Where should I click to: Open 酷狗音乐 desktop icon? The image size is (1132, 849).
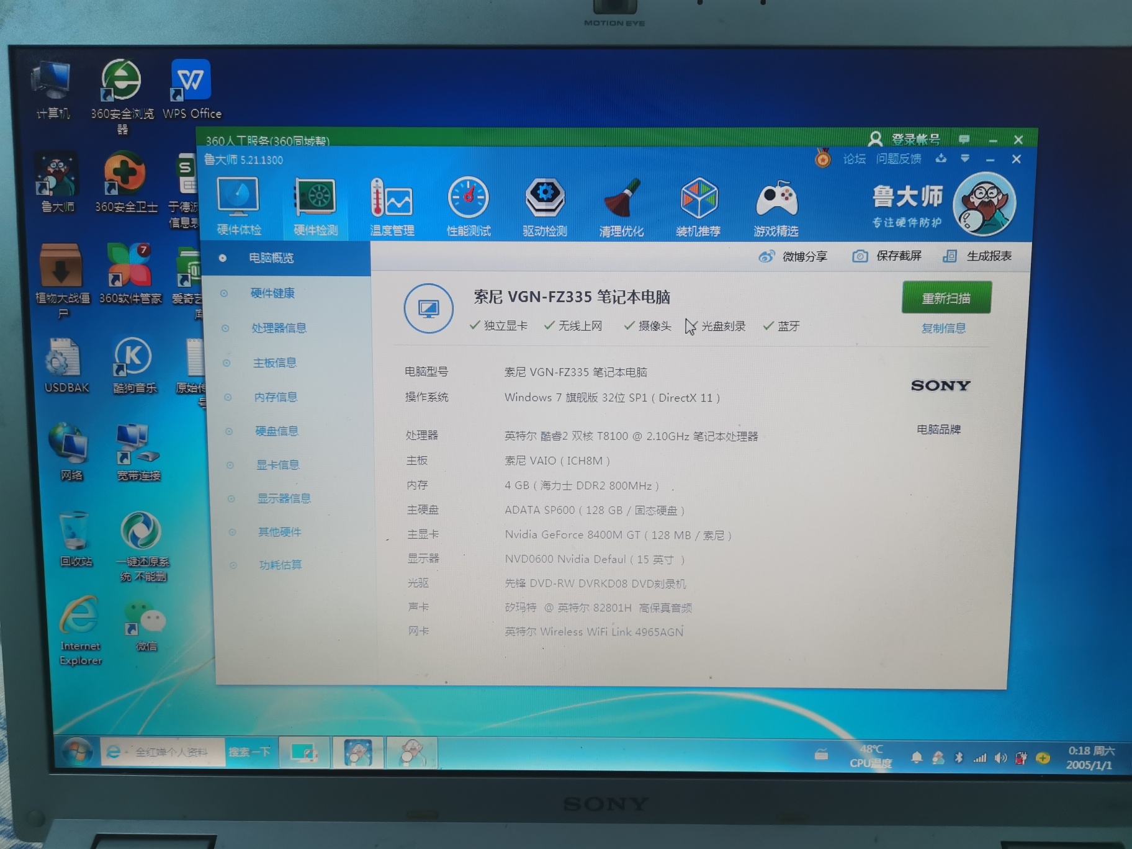click(134, 365)
